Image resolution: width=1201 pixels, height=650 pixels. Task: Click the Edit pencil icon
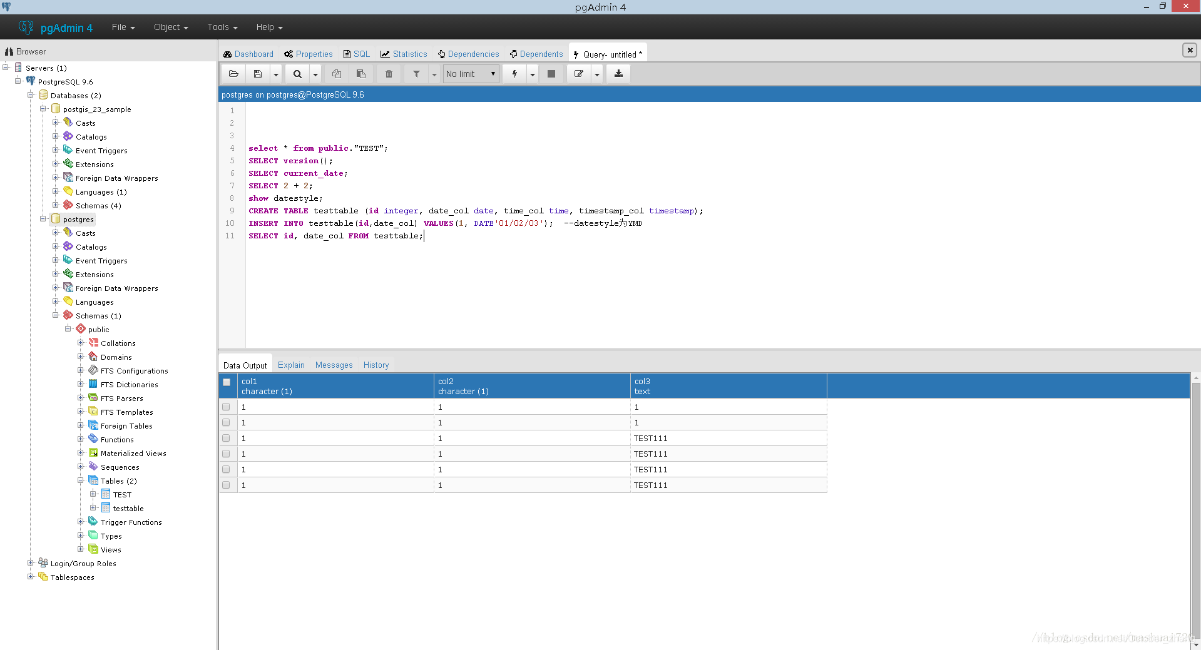click(579, 74)
